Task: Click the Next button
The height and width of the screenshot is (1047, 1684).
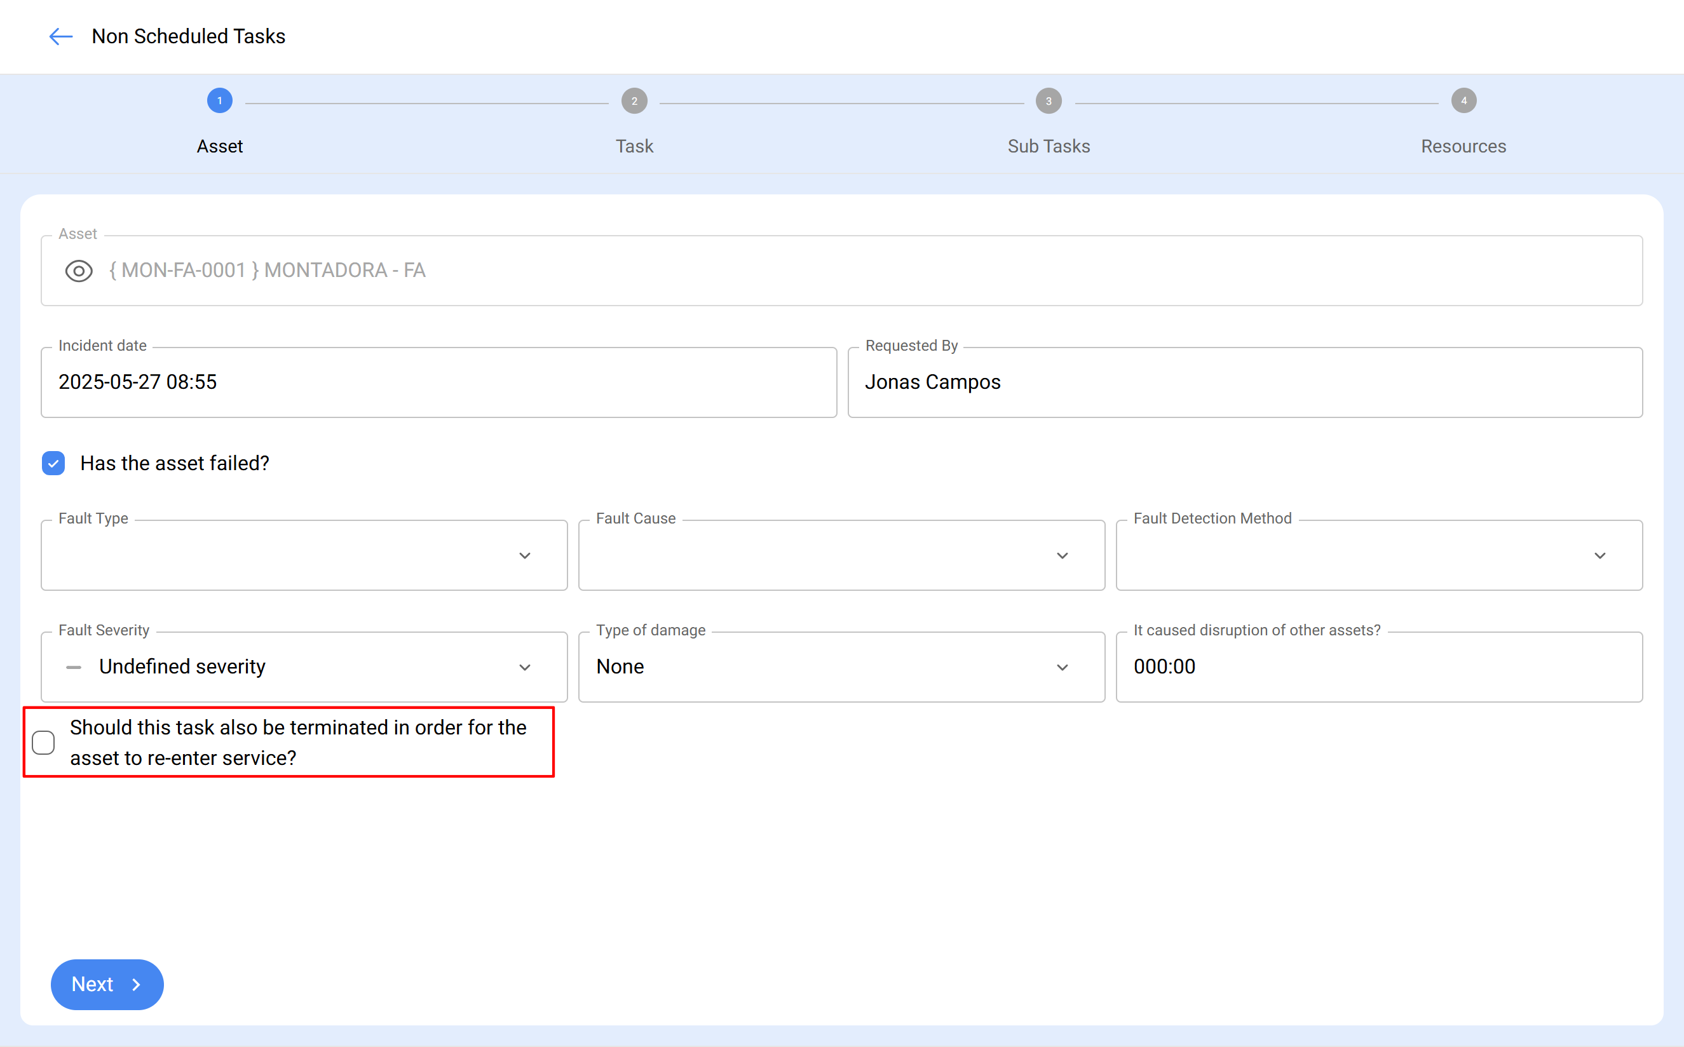Action: tap(107, 984)
